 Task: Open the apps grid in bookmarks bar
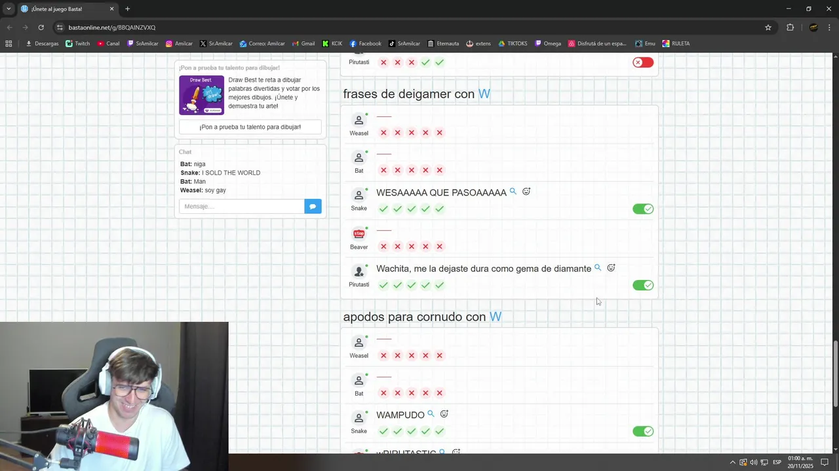click(9, 44)
